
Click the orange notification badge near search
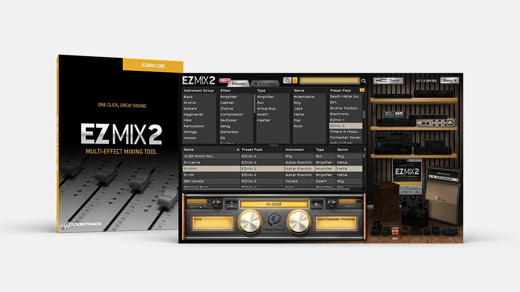pos(295,80)
